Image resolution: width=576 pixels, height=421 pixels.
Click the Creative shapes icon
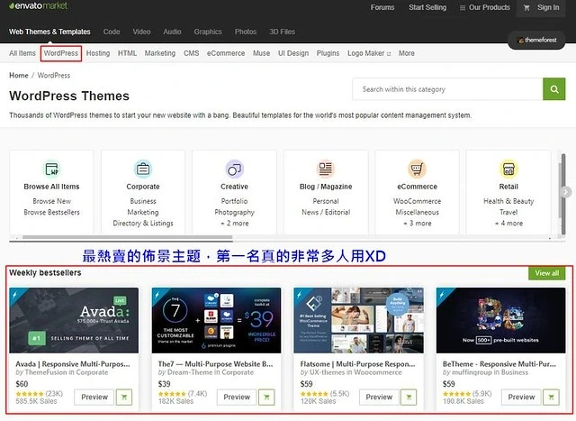click(234, 169)
